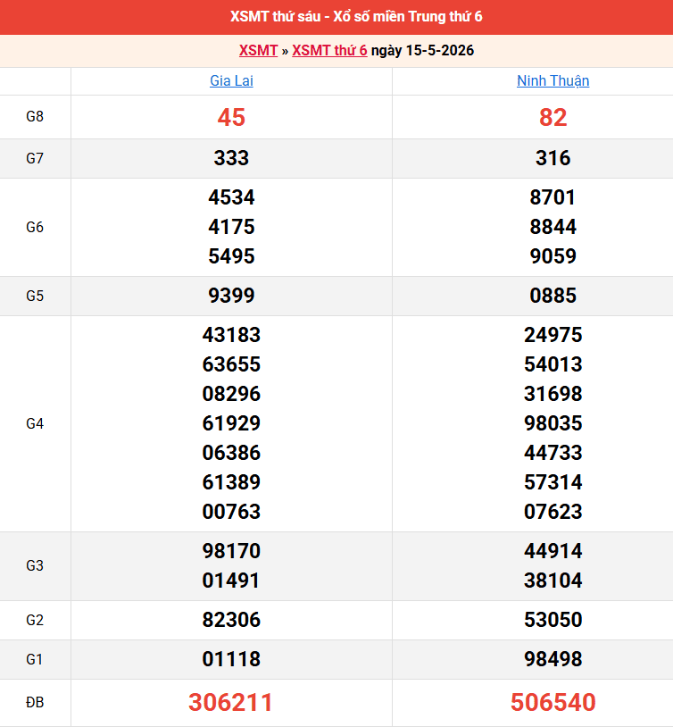Select Gia Lai G4 number 43183
The height and width of the screenshot is (727, 673).
pos(231,335)
